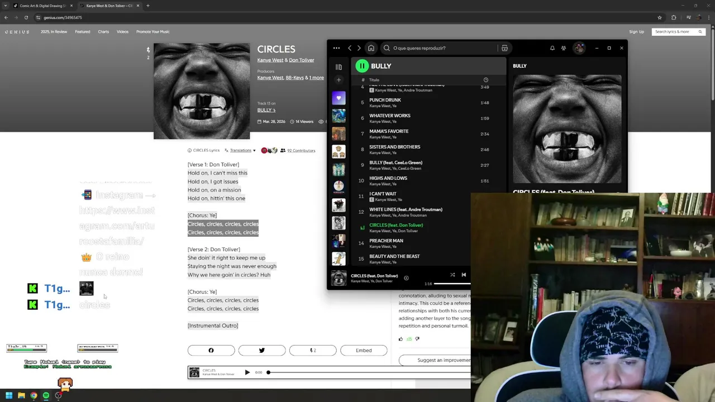Screen dimensions: 715x402
Task: Open Spotify friends activity icon
Action: pyautogui.click(x=564, y=48)
